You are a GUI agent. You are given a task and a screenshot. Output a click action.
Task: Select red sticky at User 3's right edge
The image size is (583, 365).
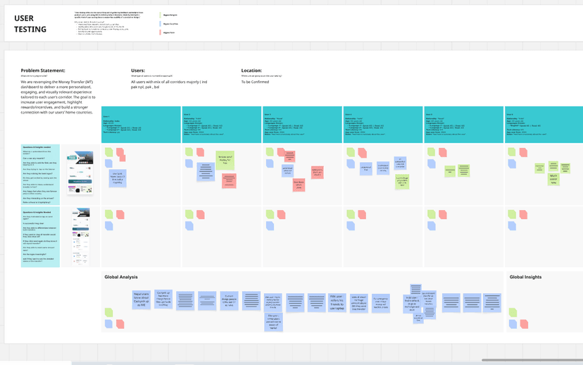click(317, 172)
